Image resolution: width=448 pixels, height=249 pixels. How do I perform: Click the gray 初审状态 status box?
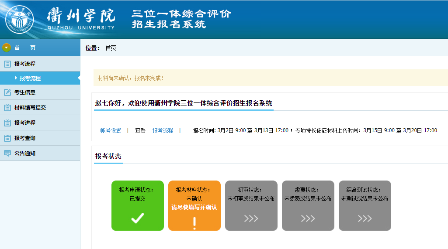[251, 205]
